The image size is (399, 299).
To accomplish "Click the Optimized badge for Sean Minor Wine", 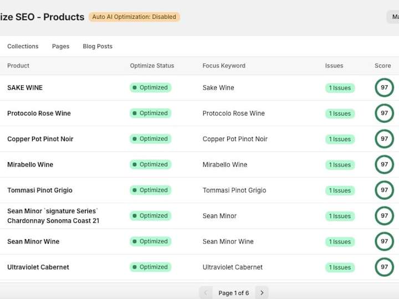I will pyautogui.click(x=150, y=241).
